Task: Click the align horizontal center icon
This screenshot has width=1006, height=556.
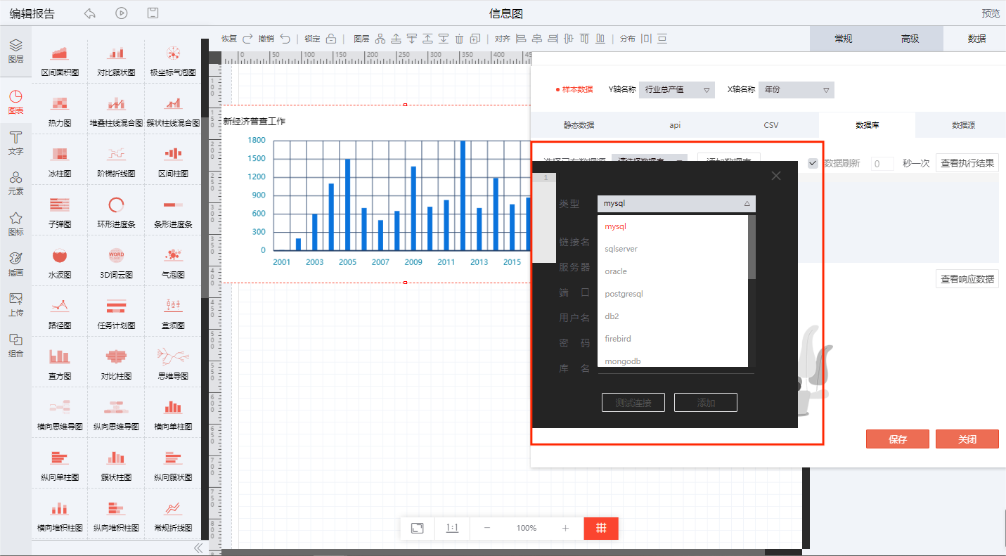Action: click(537, 39)
